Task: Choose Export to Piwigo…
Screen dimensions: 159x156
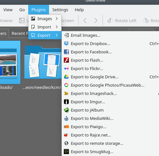Action: coord(110,127)
